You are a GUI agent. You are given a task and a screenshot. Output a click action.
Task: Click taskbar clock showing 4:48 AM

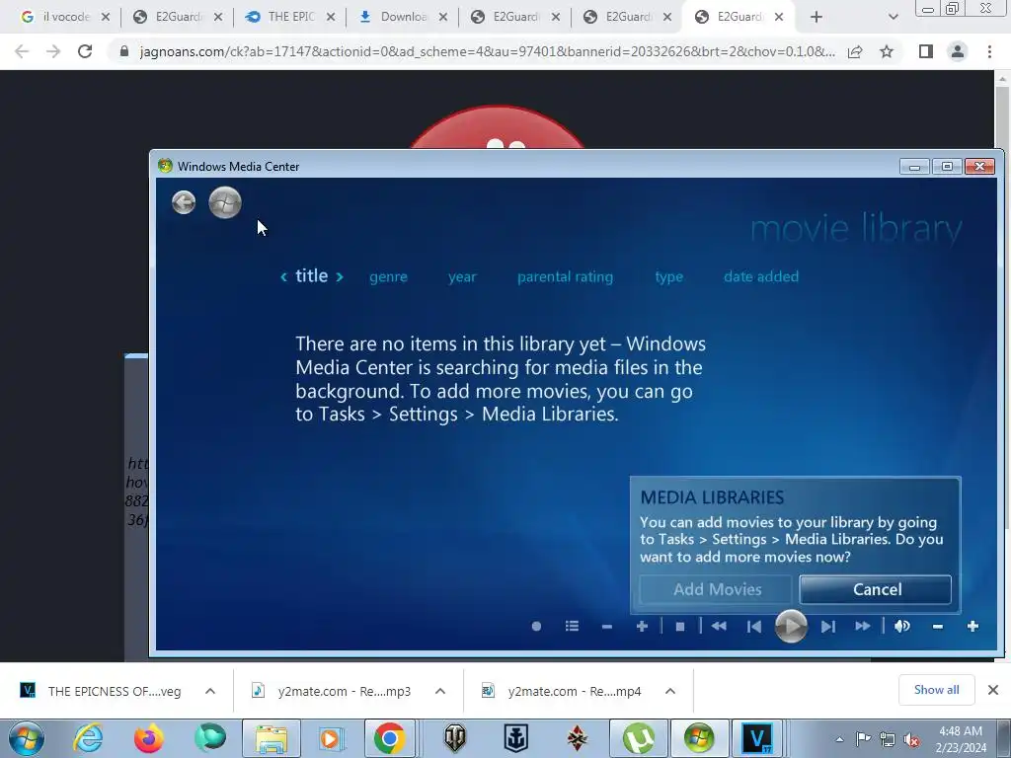(961, 739)
